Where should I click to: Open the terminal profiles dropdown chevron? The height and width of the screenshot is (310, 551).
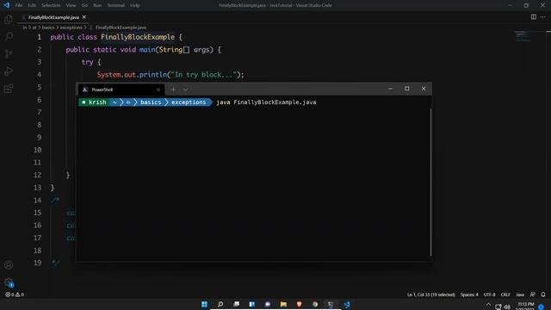(186, 90)
